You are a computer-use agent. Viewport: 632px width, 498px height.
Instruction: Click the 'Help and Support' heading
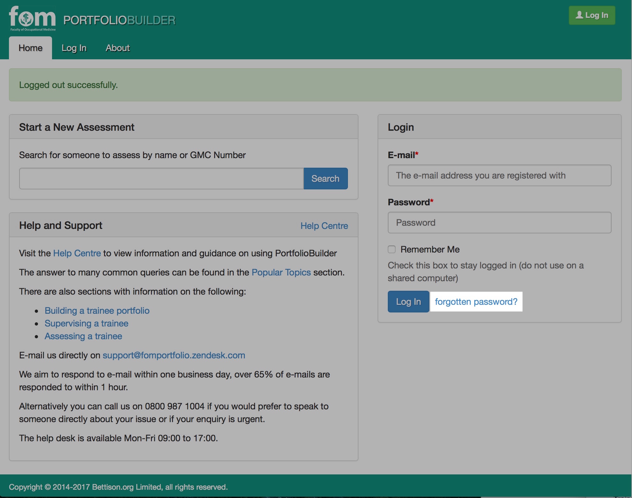61,225
